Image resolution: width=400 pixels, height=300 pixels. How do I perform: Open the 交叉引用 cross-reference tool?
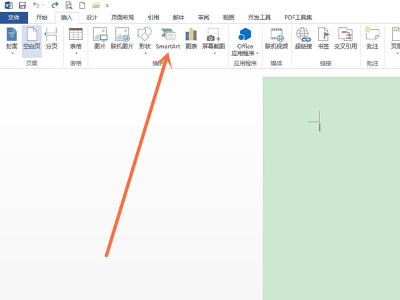coord(345,39)
